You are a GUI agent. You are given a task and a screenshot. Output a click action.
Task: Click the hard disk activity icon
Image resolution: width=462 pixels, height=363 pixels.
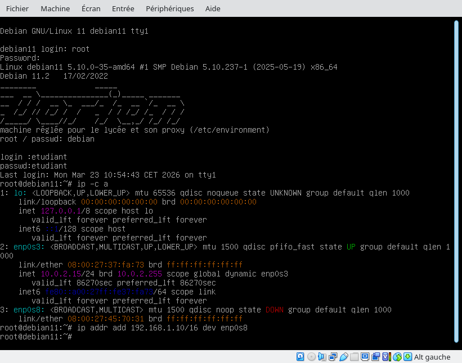(301, 357)
